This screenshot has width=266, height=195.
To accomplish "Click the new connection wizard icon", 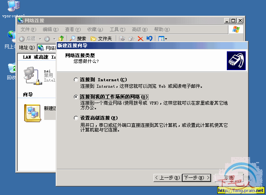I will click(32, 113).
